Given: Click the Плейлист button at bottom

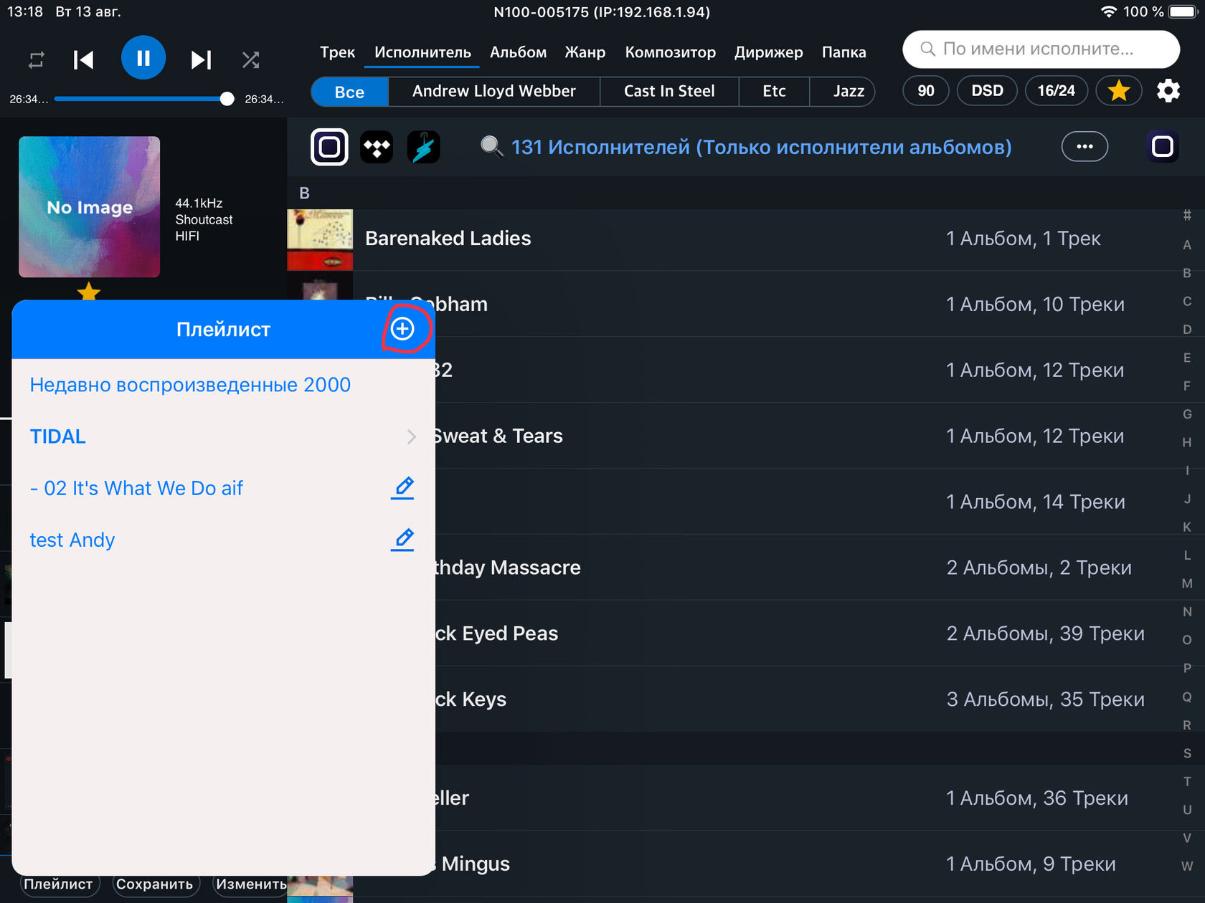Looking at the screenshot, I should (x=58, y=884).
